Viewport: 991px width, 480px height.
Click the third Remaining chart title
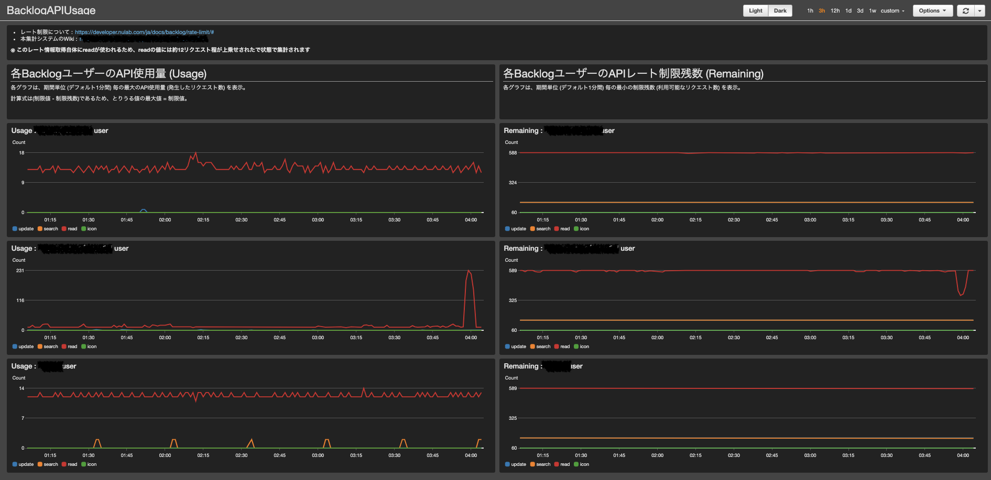click(x=543, y=366)
